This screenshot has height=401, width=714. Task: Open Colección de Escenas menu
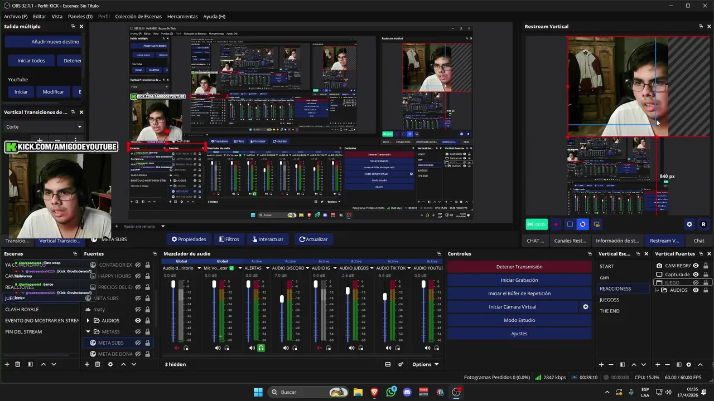coord(138,16)
